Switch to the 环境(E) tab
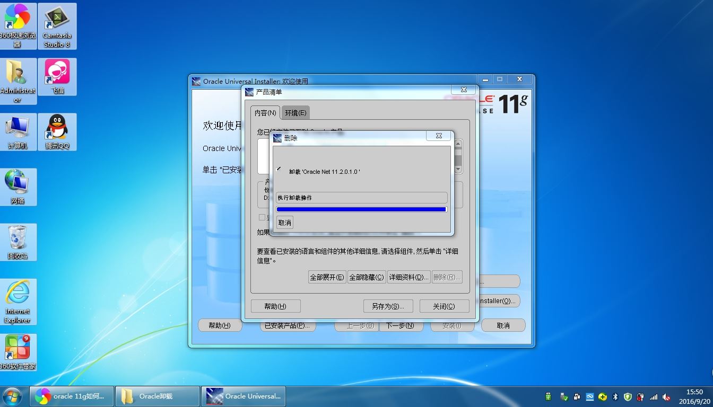The width and height of the screenshot is (713, 407). [x=295, y=112]
